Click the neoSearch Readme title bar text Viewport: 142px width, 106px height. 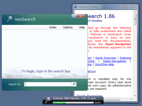[x=89, y=7]
